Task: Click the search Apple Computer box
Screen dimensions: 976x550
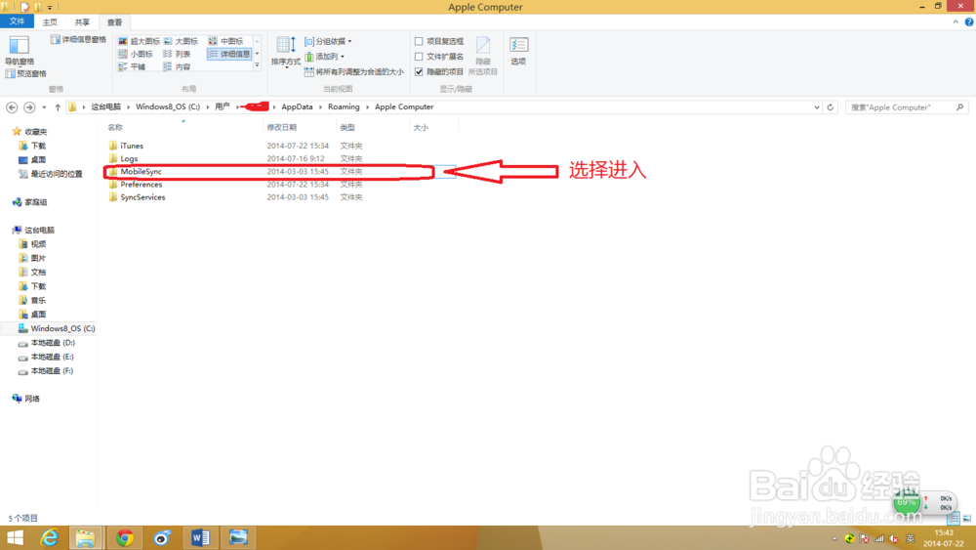Action: (x=907, y=107)
